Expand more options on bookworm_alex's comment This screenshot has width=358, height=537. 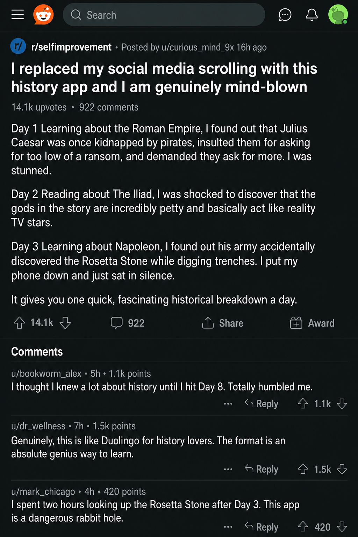[228, 404]
